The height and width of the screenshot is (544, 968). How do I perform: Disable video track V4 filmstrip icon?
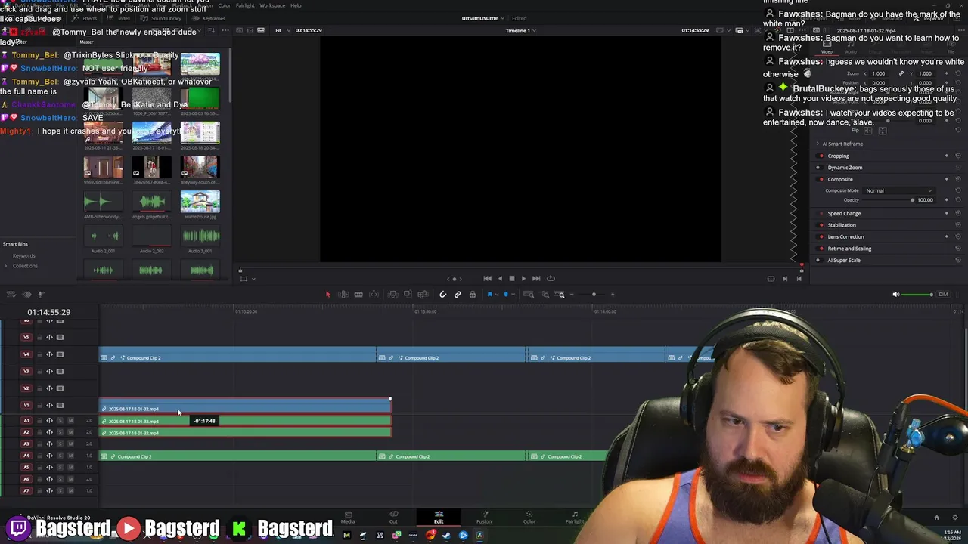[60, 354]
